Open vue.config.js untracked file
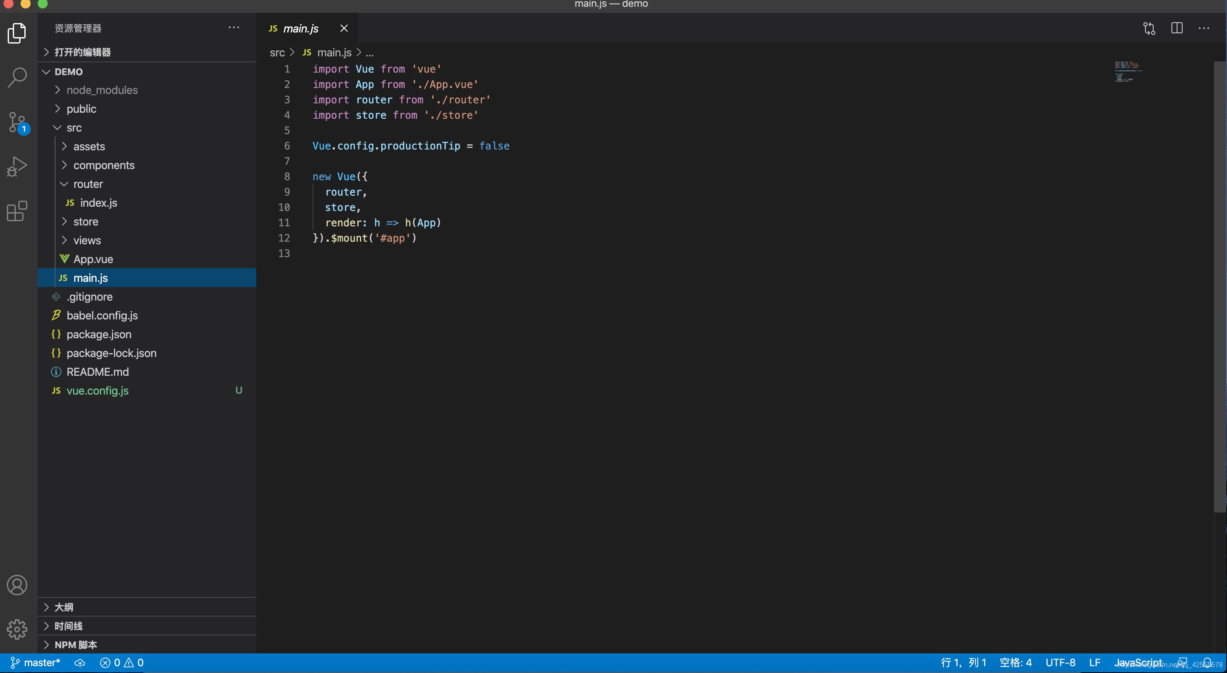1227x673 pixels. tap(147, 391)
